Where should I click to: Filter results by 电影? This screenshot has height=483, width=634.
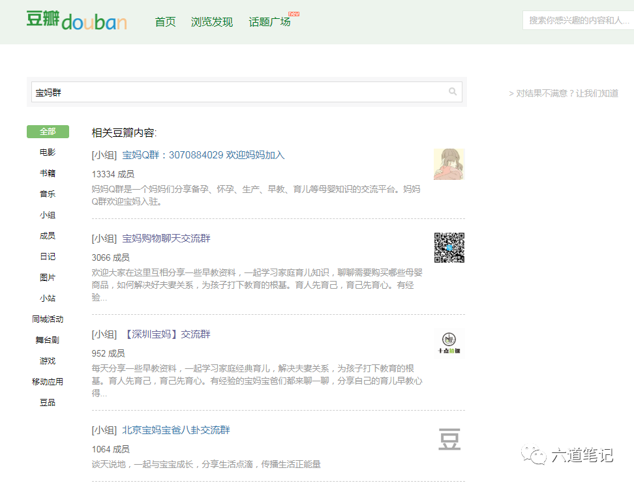click(48, 153)
